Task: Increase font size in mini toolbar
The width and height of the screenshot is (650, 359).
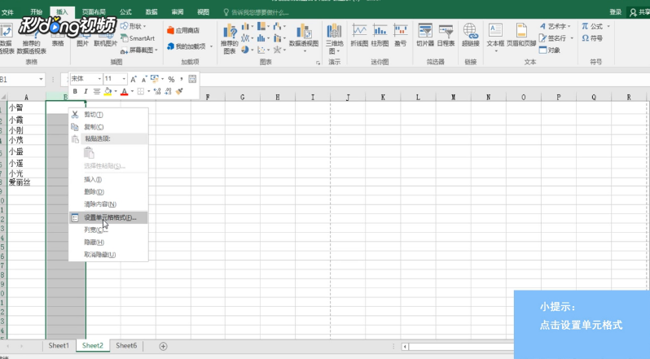Action: [x=134, y=79]
